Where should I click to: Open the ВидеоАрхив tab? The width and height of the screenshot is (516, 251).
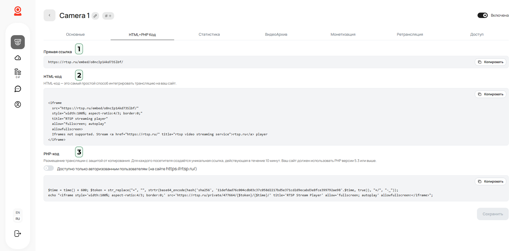(x=276, y=34)
